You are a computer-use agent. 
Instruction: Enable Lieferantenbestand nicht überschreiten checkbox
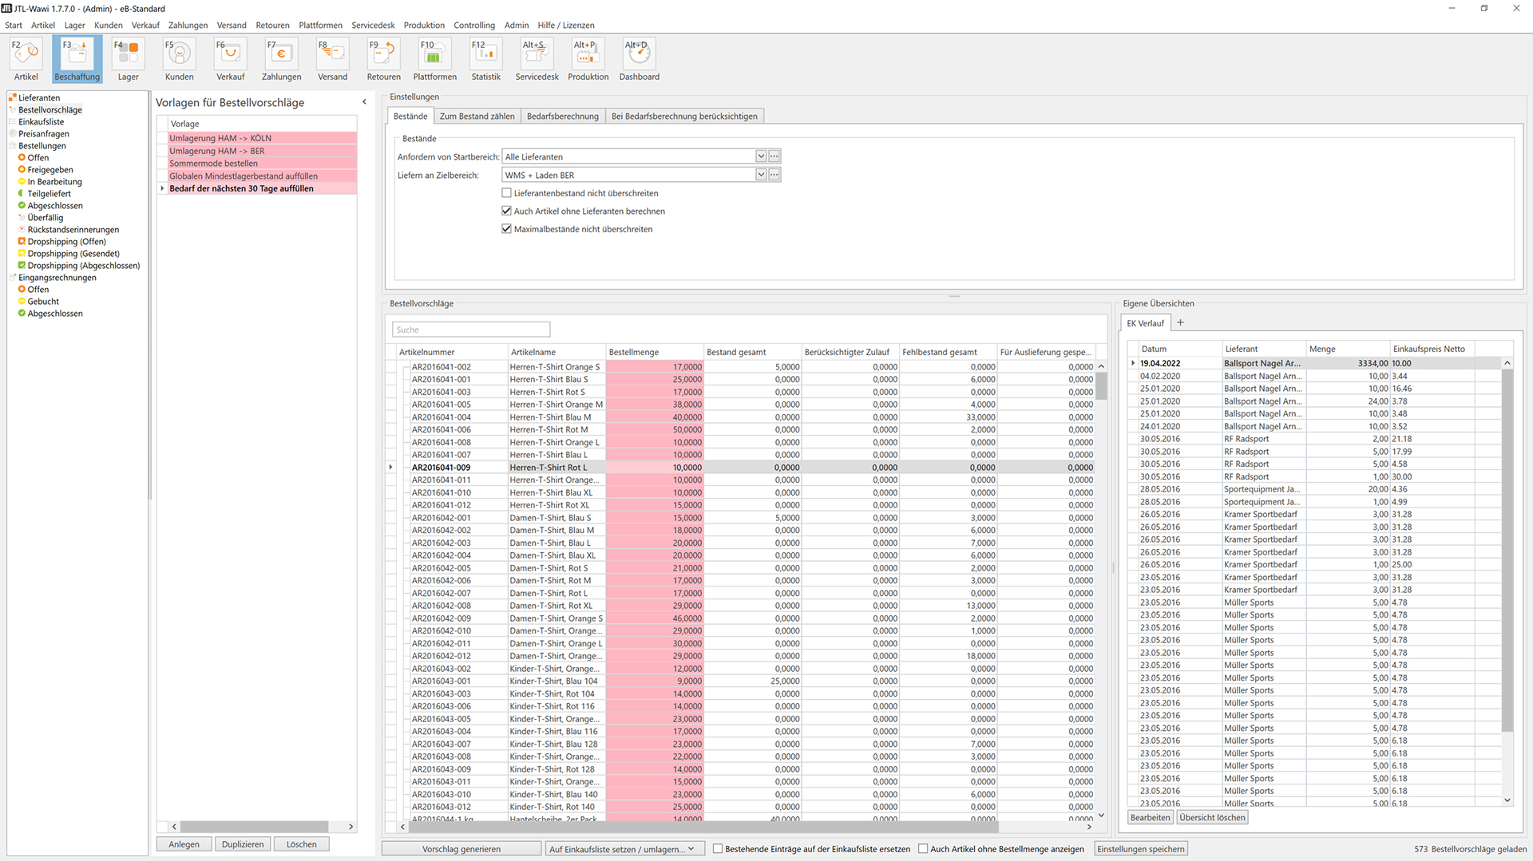coord(506,193)
